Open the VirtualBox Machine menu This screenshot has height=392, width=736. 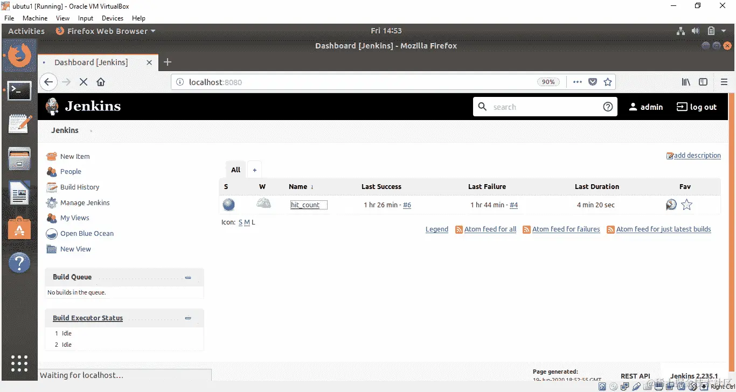[x=35, y=18]
